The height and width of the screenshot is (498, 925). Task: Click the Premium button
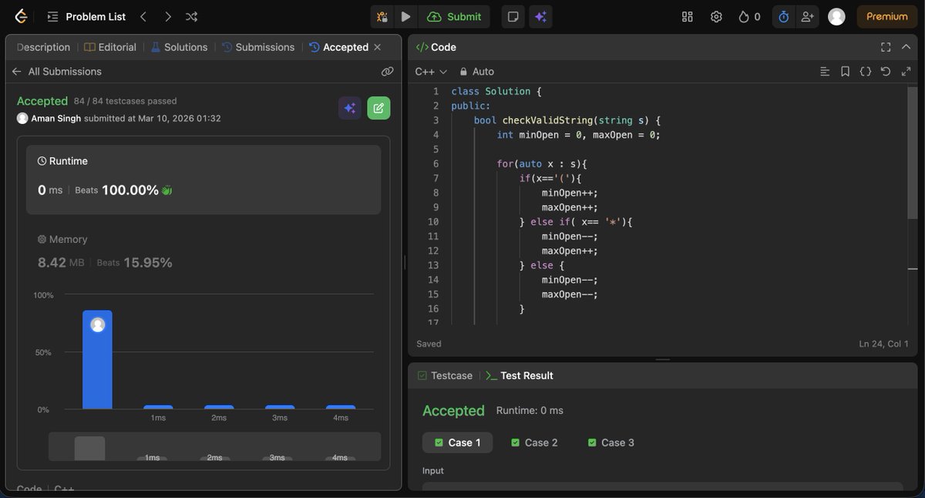click(x=887, y=16)
